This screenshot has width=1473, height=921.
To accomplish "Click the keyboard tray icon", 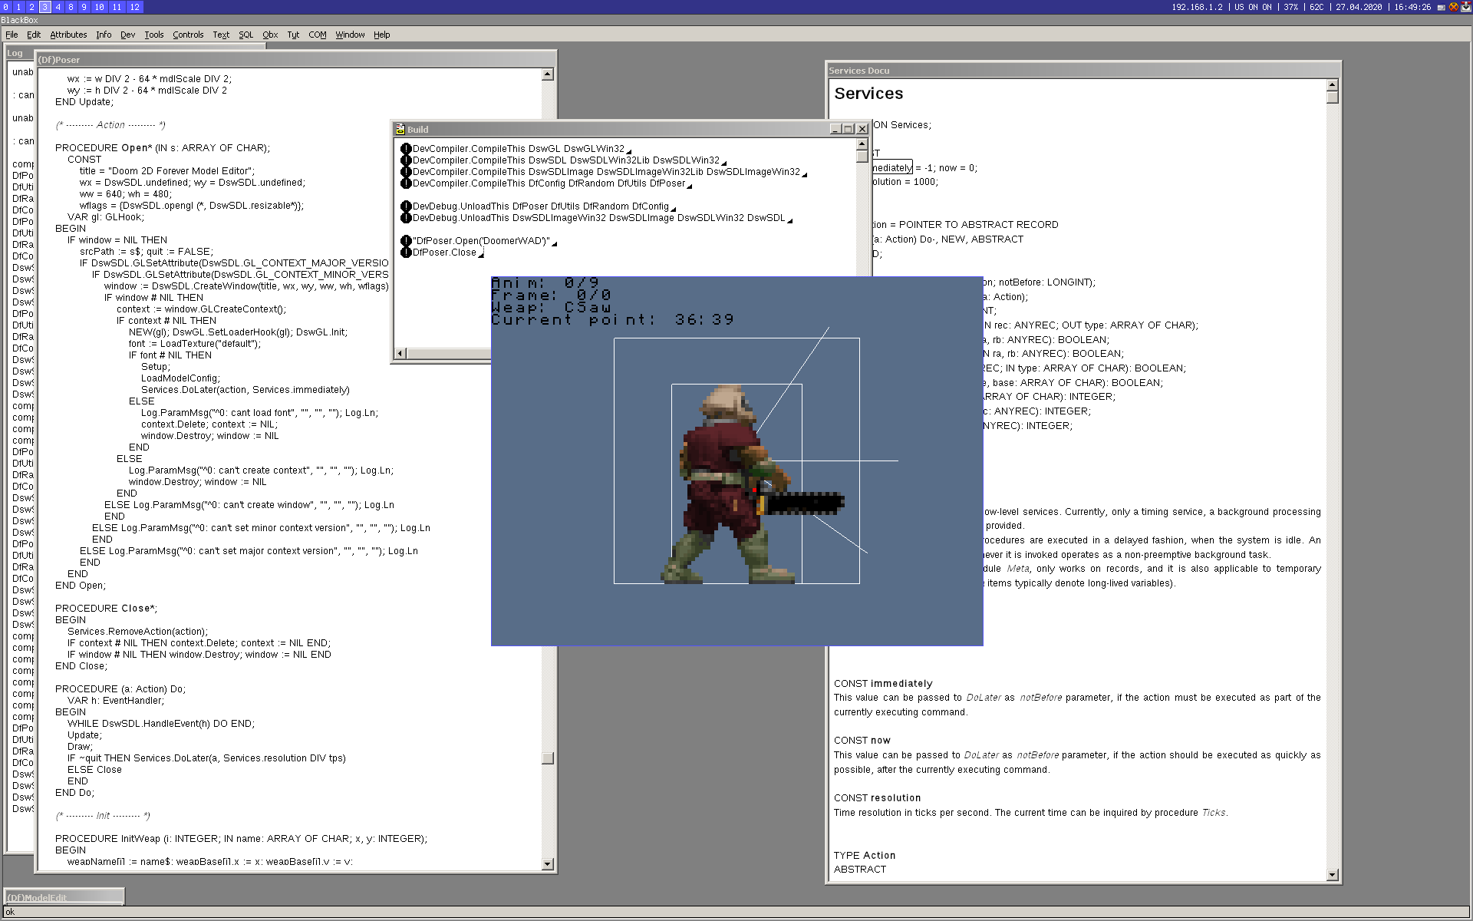I will coord(1442,7).
